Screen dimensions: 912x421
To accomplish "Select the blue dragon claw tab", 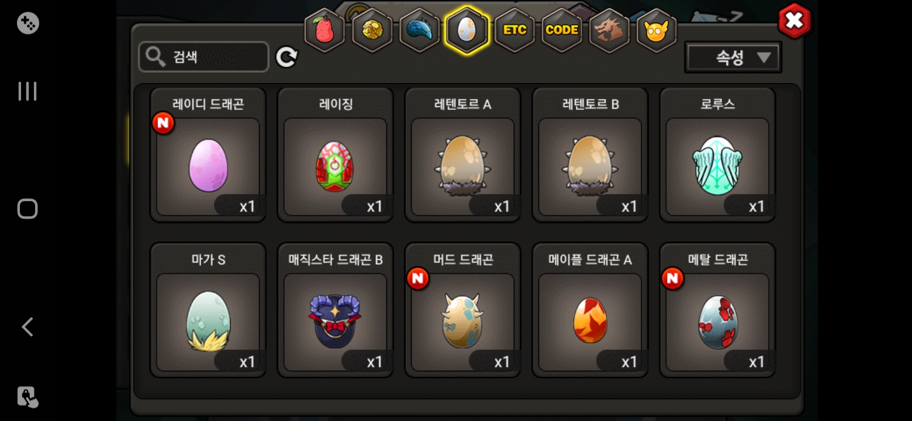I will (x=419, y=30).
